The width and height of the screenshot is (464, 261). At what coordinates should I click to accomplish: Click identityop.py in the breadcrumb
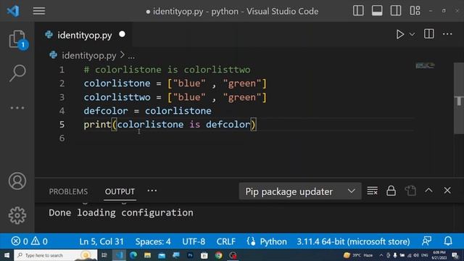pos(88,55)
